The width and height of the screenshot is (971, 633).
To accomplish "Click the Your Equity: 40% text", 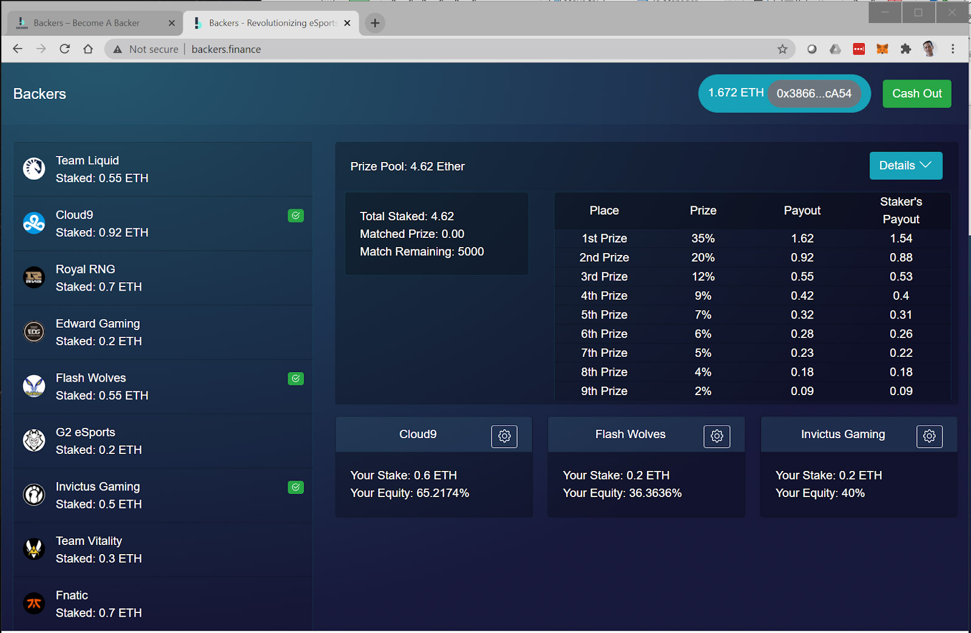I will pyautogui.click(x=820, y=493).
